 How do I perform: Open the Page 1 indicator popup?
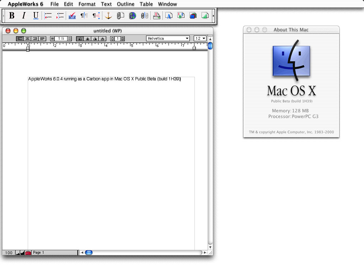click(x=54, y=253)
